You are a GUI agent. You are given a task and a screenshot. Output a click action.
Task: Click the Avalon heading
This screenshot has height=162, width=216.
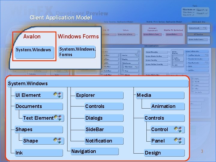[x=32, y=36]
